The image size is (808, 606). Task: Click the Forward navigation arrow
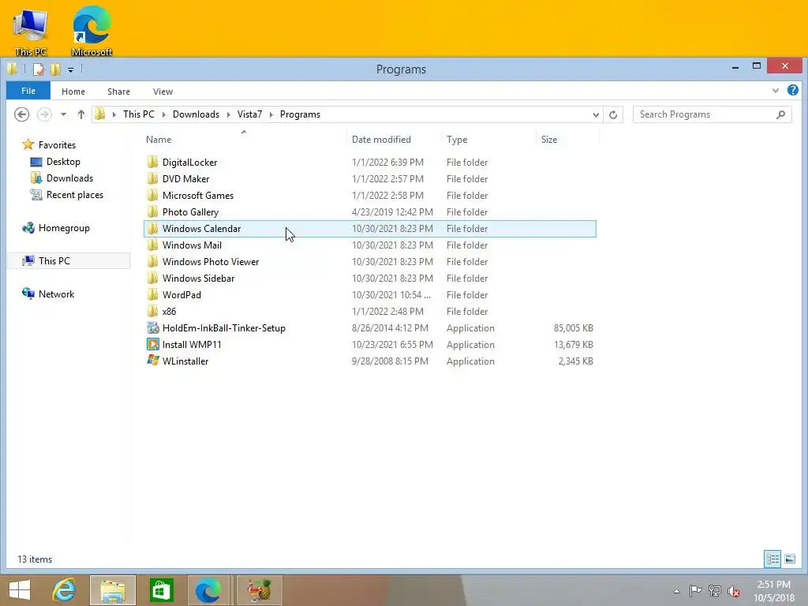44,114
